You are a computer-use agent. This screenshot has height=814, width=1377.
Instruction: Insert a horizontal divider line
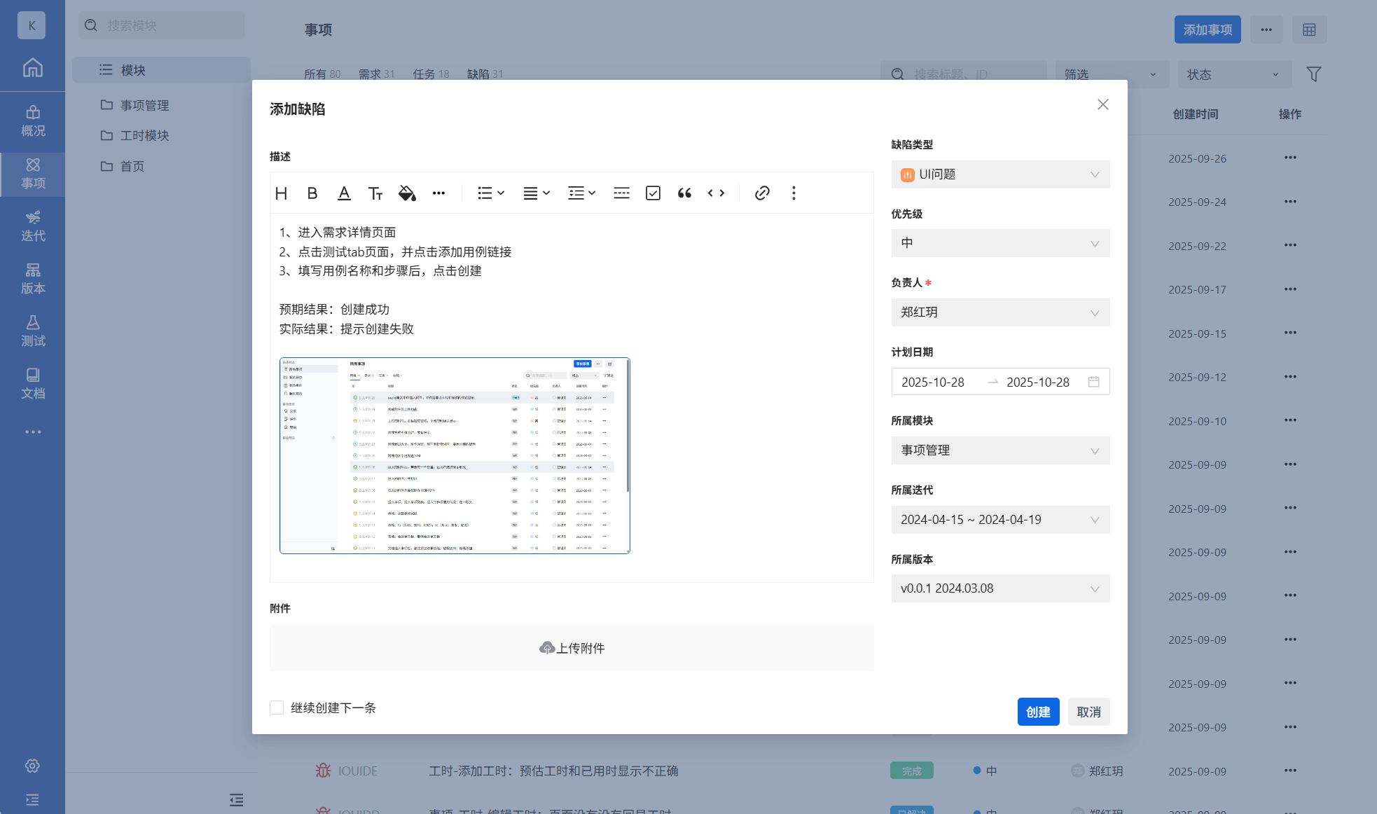coord(621,193)
